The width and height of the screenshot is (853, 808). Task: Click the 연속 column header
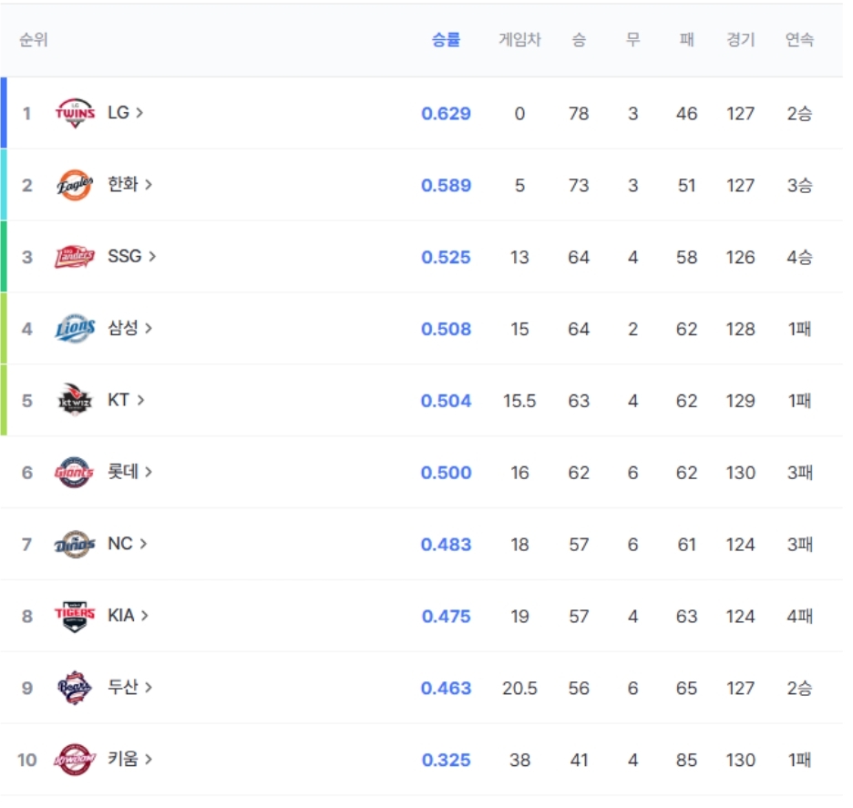coord(799,40)
